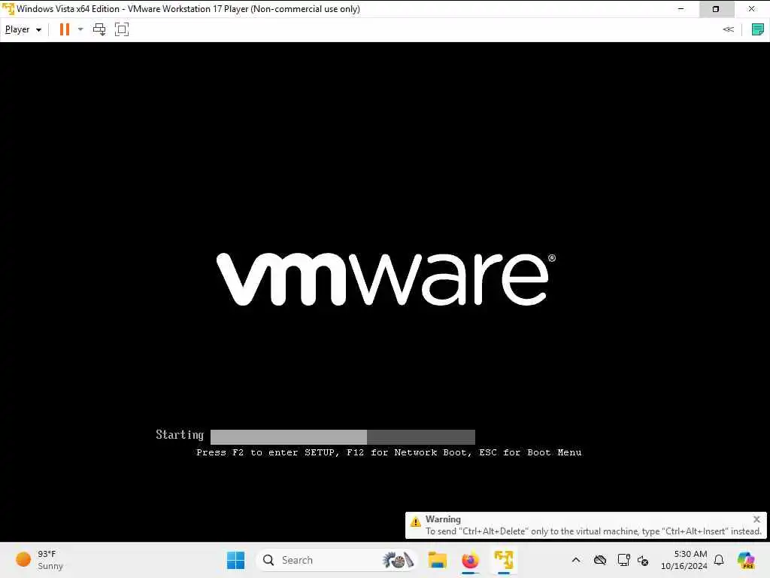Select the VMware Player taskbar icon
The width and height of the screenshot is (770, 578).
tap(503, 560)
